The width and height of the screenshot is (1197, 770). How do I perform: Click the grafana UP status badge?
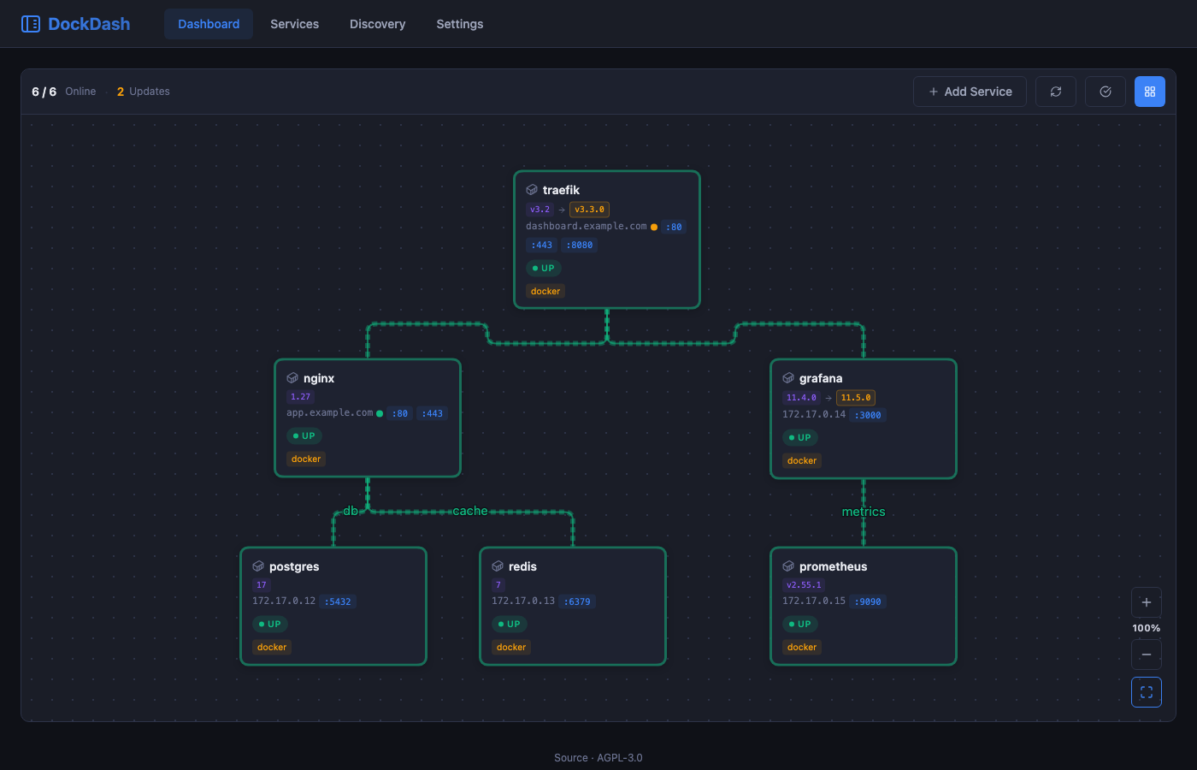point(800,438)
